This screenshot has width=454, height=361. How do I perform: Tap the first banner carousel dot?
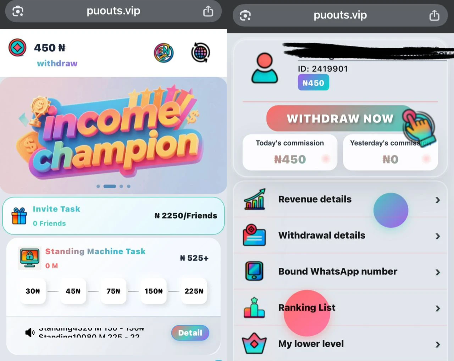pyautogui.click(x=98, y=186)
